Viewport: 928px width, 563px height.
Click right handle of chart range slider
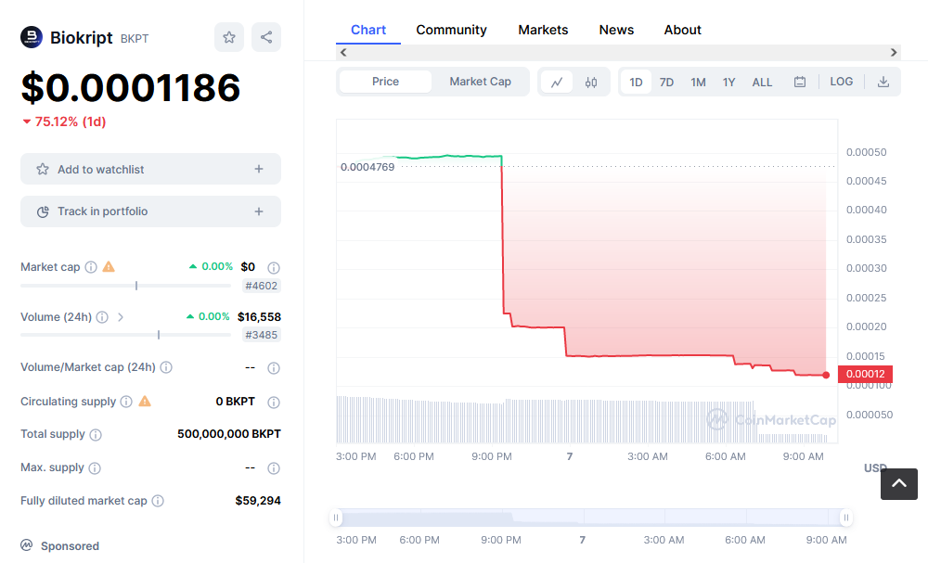click(x=846, y=518)
